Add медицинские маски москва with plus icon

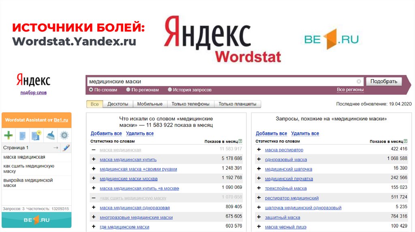click(x=94, y=178)
